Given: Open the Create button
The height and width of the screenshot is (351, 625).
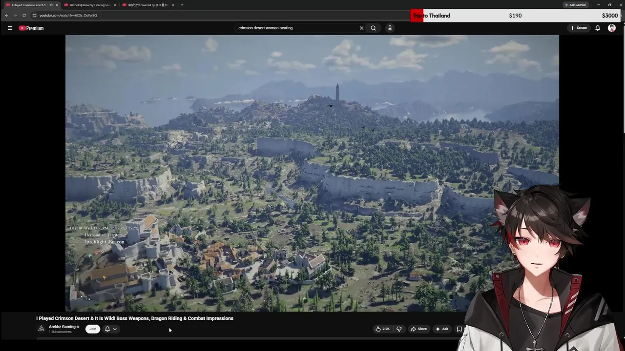Looking at the screenshot, I should 578,28.
